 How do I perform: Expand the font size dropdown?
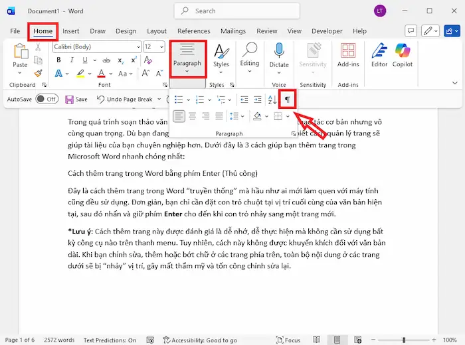coord(161,46)
